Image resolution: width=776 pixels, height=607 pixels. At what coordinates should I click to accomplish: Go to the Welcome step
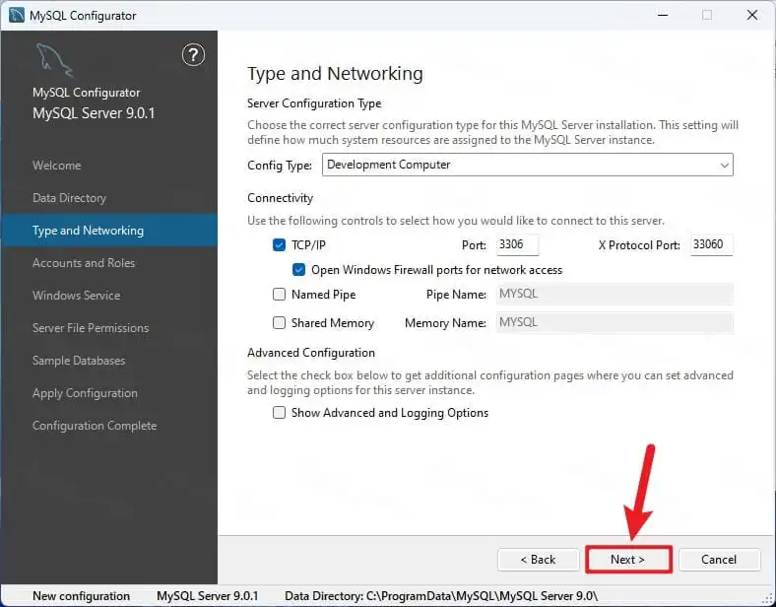pyautogui.click(x=56, y=166)
